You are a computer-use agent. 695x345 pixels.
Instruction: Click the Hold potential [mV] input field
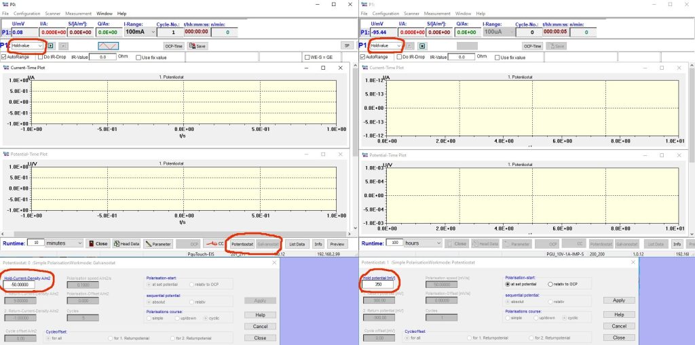[378, 285]
